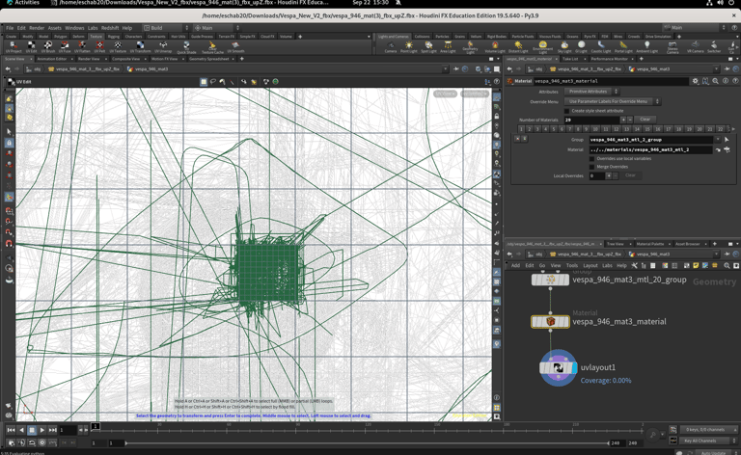Expand the Override Menu dropdown
Screen dimensions: 741x455
pyautogui.click(x=613, y=101)
